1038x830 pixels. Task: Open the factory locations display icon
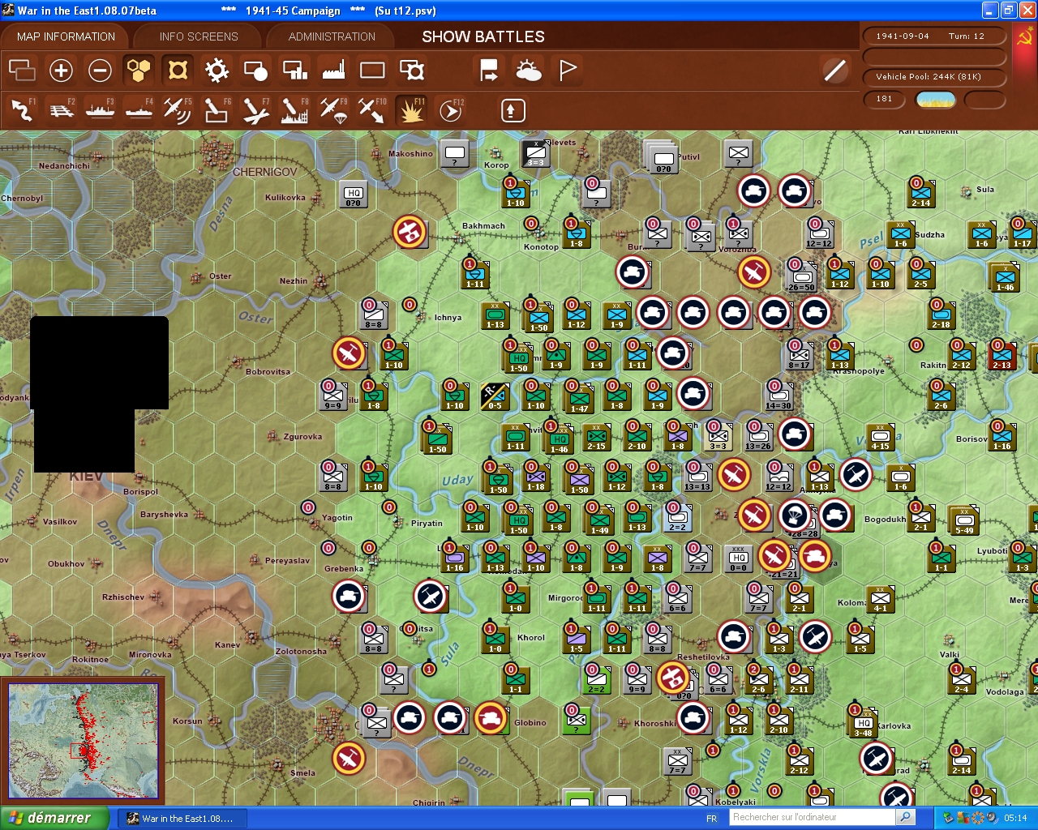333,71
